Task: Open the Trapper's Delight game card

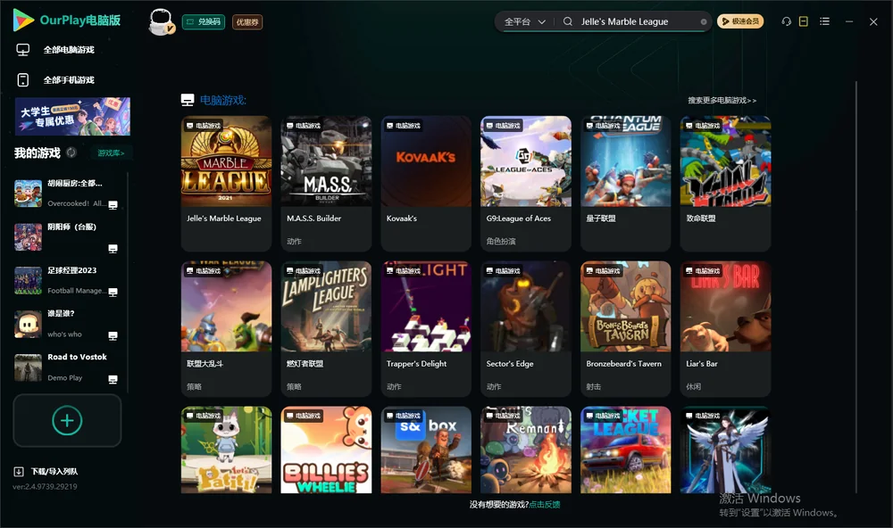Action: pos(426,328)
